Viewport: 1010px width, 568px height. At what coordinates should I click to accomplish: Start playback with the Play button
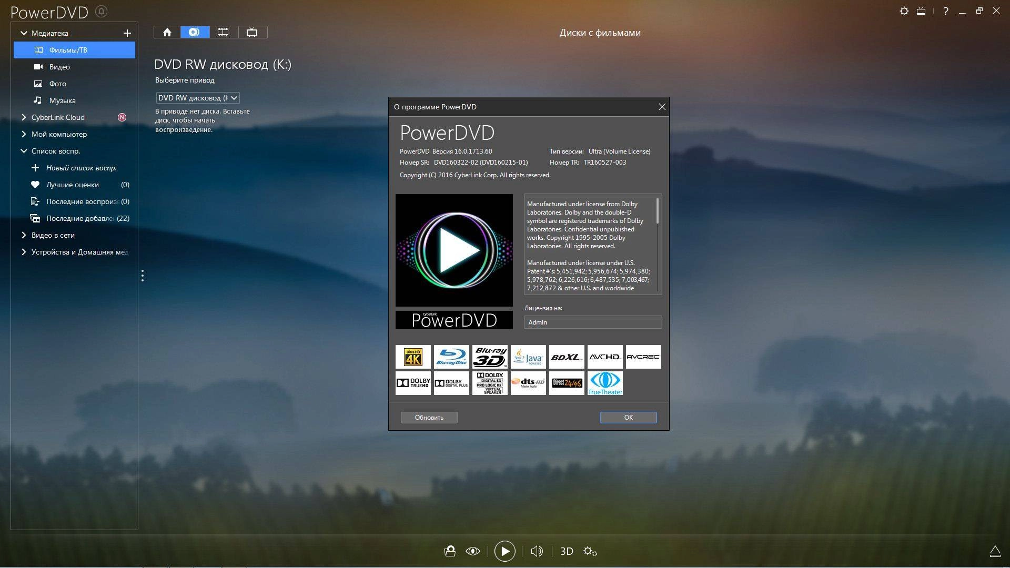point(505,551)
